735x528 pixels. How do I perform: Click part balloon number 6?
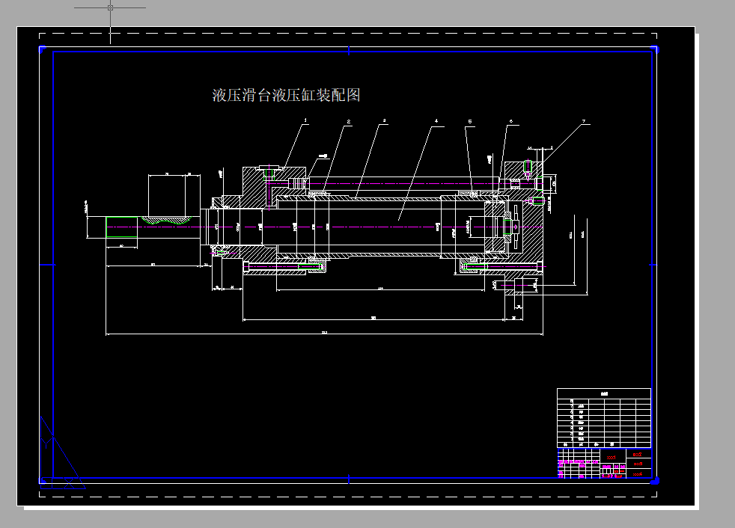tap(511, 118)
